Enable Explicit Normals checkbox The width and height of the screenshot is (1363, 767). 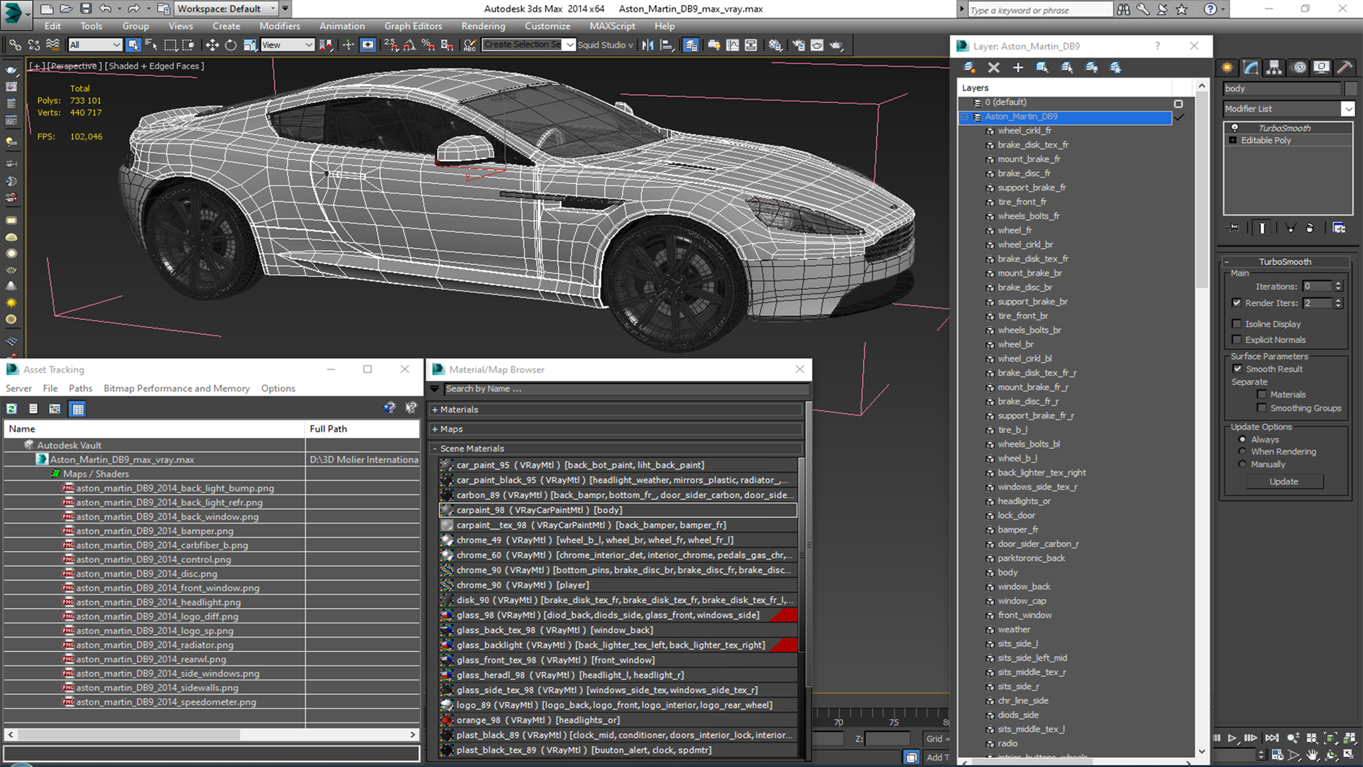tap(1237, 339)
